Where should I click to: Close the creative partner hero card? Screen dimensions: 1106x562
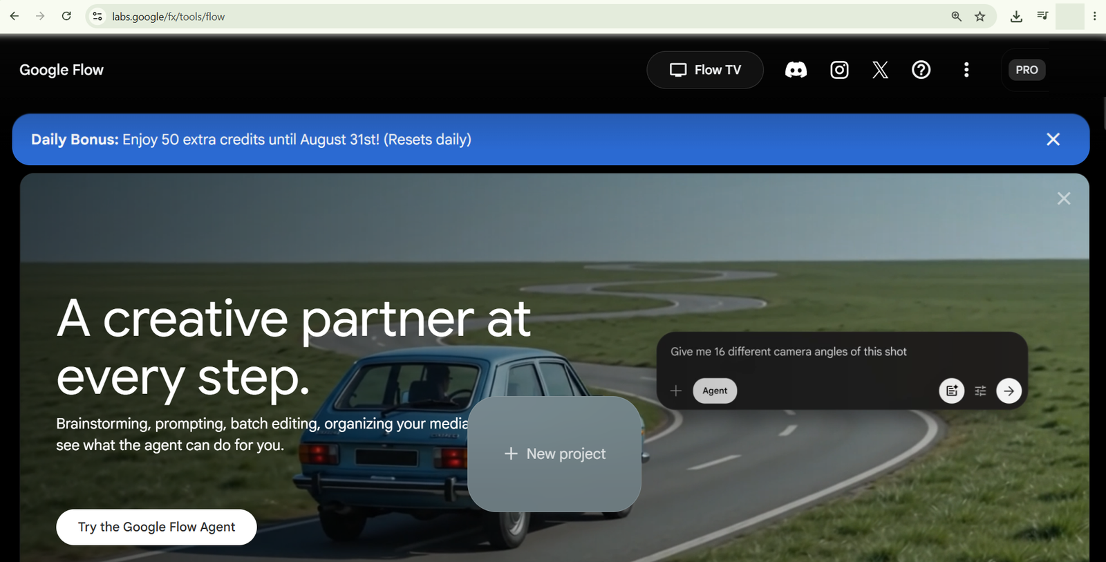(x=1064, y=198)
